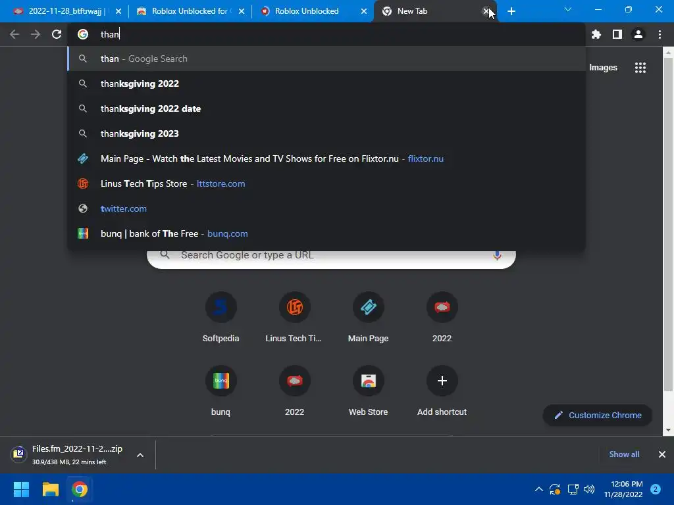Image resolution: width=674 pixels, height=505 pixels.
Task: Toggle the side panel icon
Action: pos(617,34)
